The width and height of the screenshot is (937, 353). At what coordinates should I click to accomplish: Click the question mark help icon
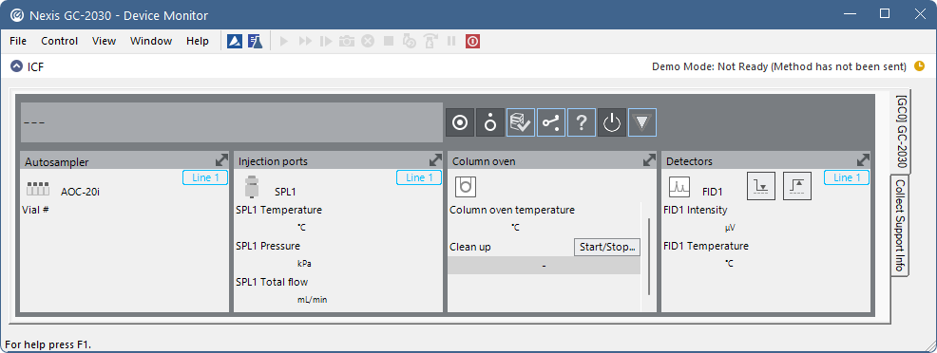click(581, 122)
